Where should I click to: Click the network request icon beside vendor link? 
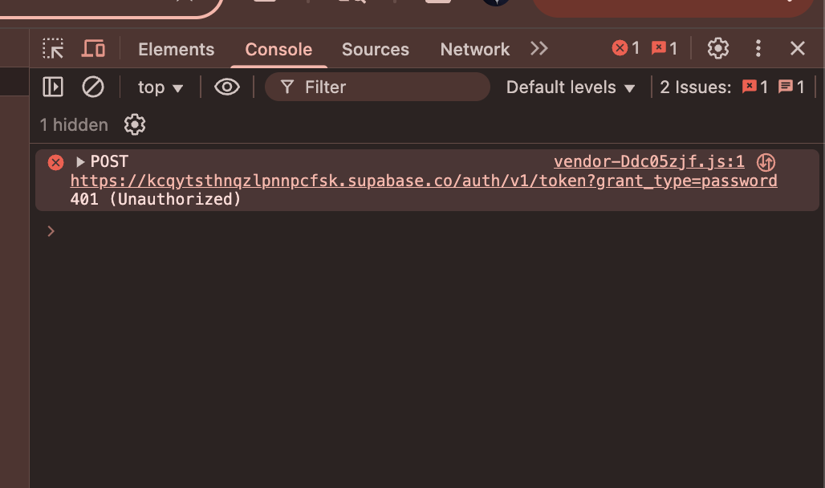pos(766,162)
